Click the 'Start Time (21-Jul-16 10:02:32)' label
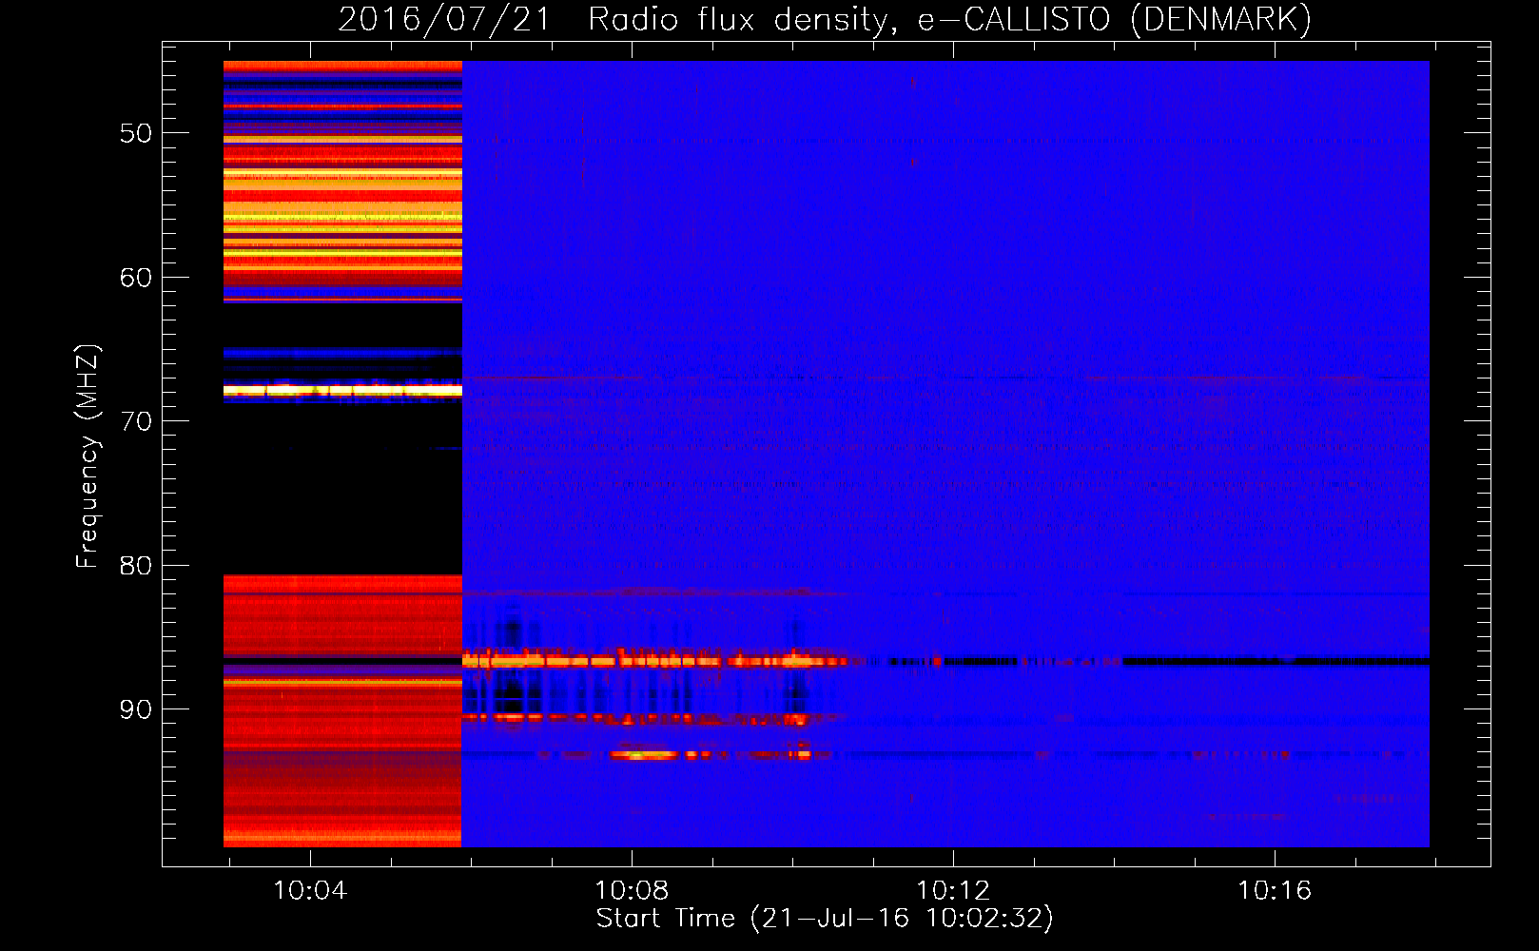Screen dimensions: 1539x951 click(825, 919)
